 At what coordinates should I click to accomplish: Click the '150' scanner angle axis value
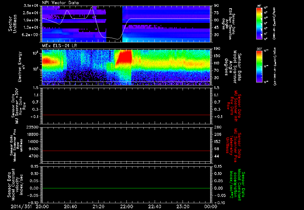tap(217, 56)
